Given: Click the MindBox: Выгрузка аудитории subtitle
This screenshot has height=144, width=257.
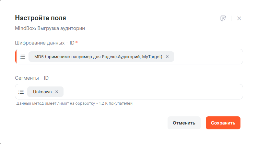Looking at the screenshot, I should [50, 28].
